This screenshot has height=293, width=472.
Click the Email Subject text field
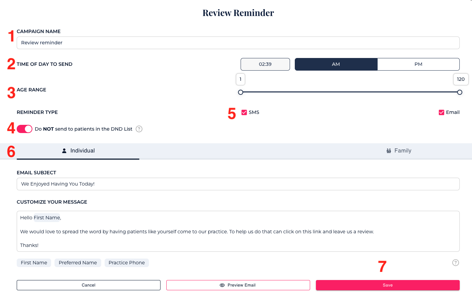[238, 184]
